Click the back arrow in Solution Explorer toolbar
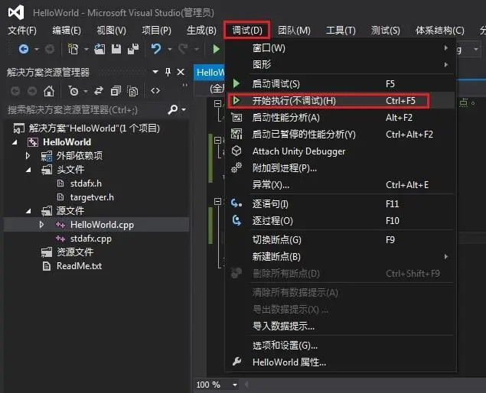This screenshot has height=393, width=486. coord(15,91)
